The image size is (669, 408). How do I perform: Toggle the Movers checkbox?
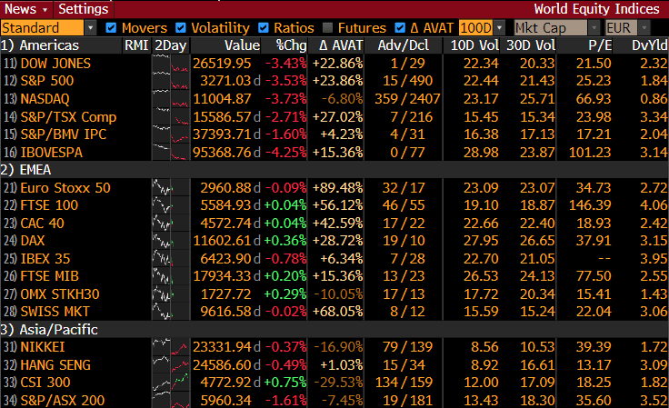[x=111, y=28]
